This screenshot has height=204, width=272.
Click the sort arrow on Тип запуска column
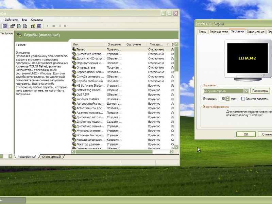[168, 45]
